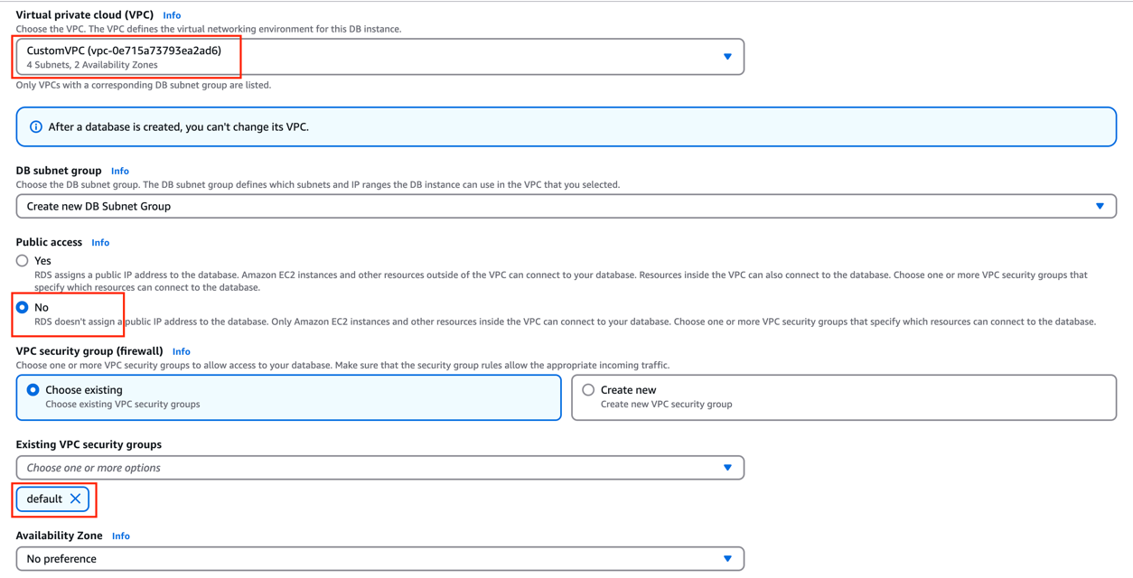Select No for Public access
Image resolution: width=1133 pixels, height=578 pixels.
point(23,308)
